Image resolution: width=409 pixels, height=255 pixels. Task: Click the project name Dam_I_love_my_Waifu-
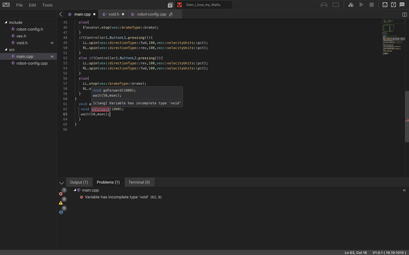pyautogui.click(x=203, y=5)
